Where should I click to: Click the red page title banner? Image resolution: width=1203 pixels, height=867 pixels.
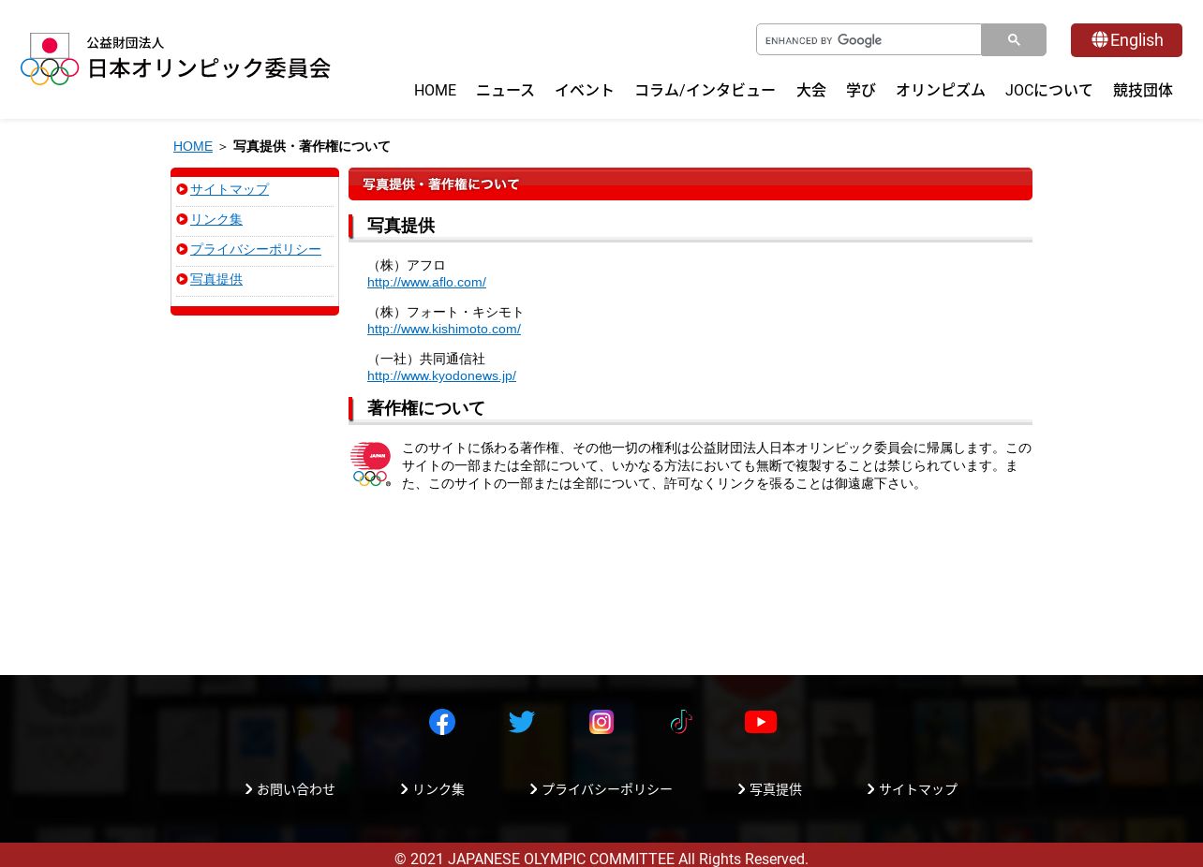coord(691,184)
